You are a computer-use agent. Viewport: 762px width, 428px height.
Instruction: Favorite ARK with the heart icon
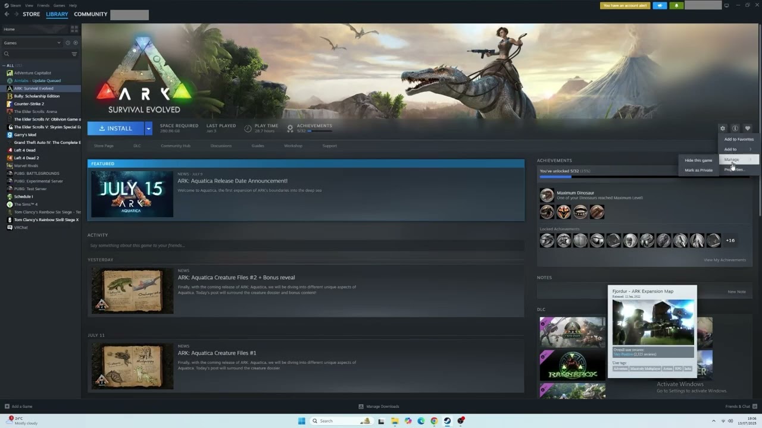748,128
